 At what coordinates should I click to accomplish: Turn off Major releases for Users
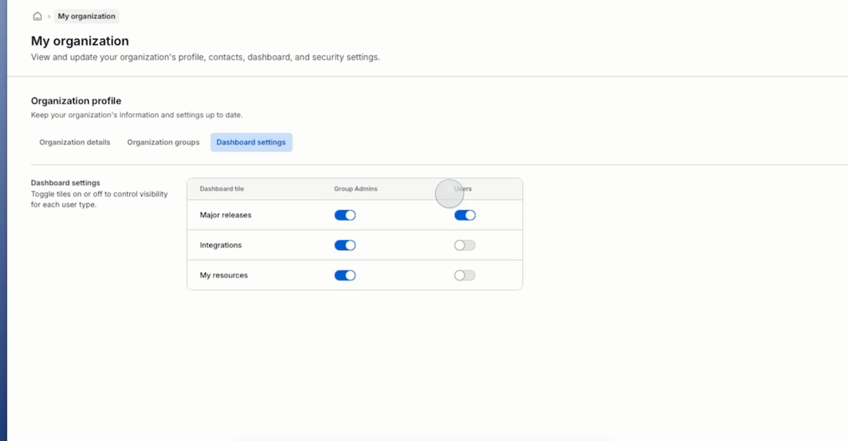465,215
